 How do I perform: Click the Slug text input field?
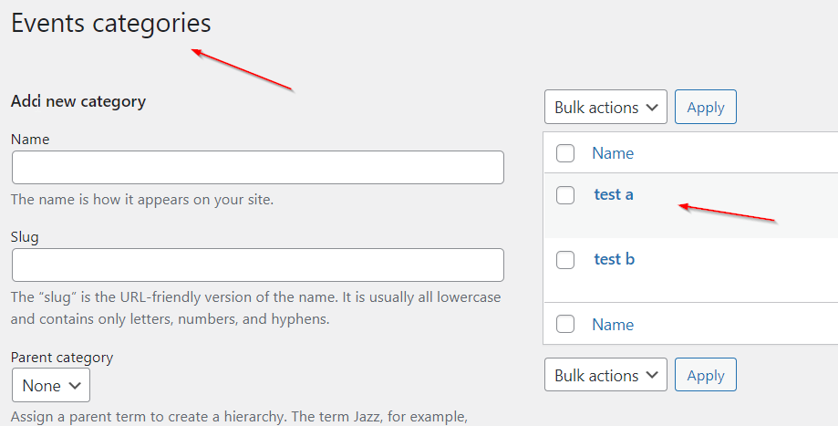click(x=257, y=265)
